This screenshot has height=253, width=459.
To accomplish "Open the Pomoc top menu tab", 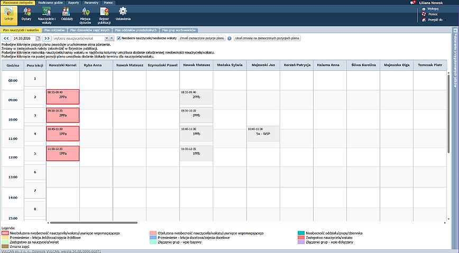I will pos(108,3).
